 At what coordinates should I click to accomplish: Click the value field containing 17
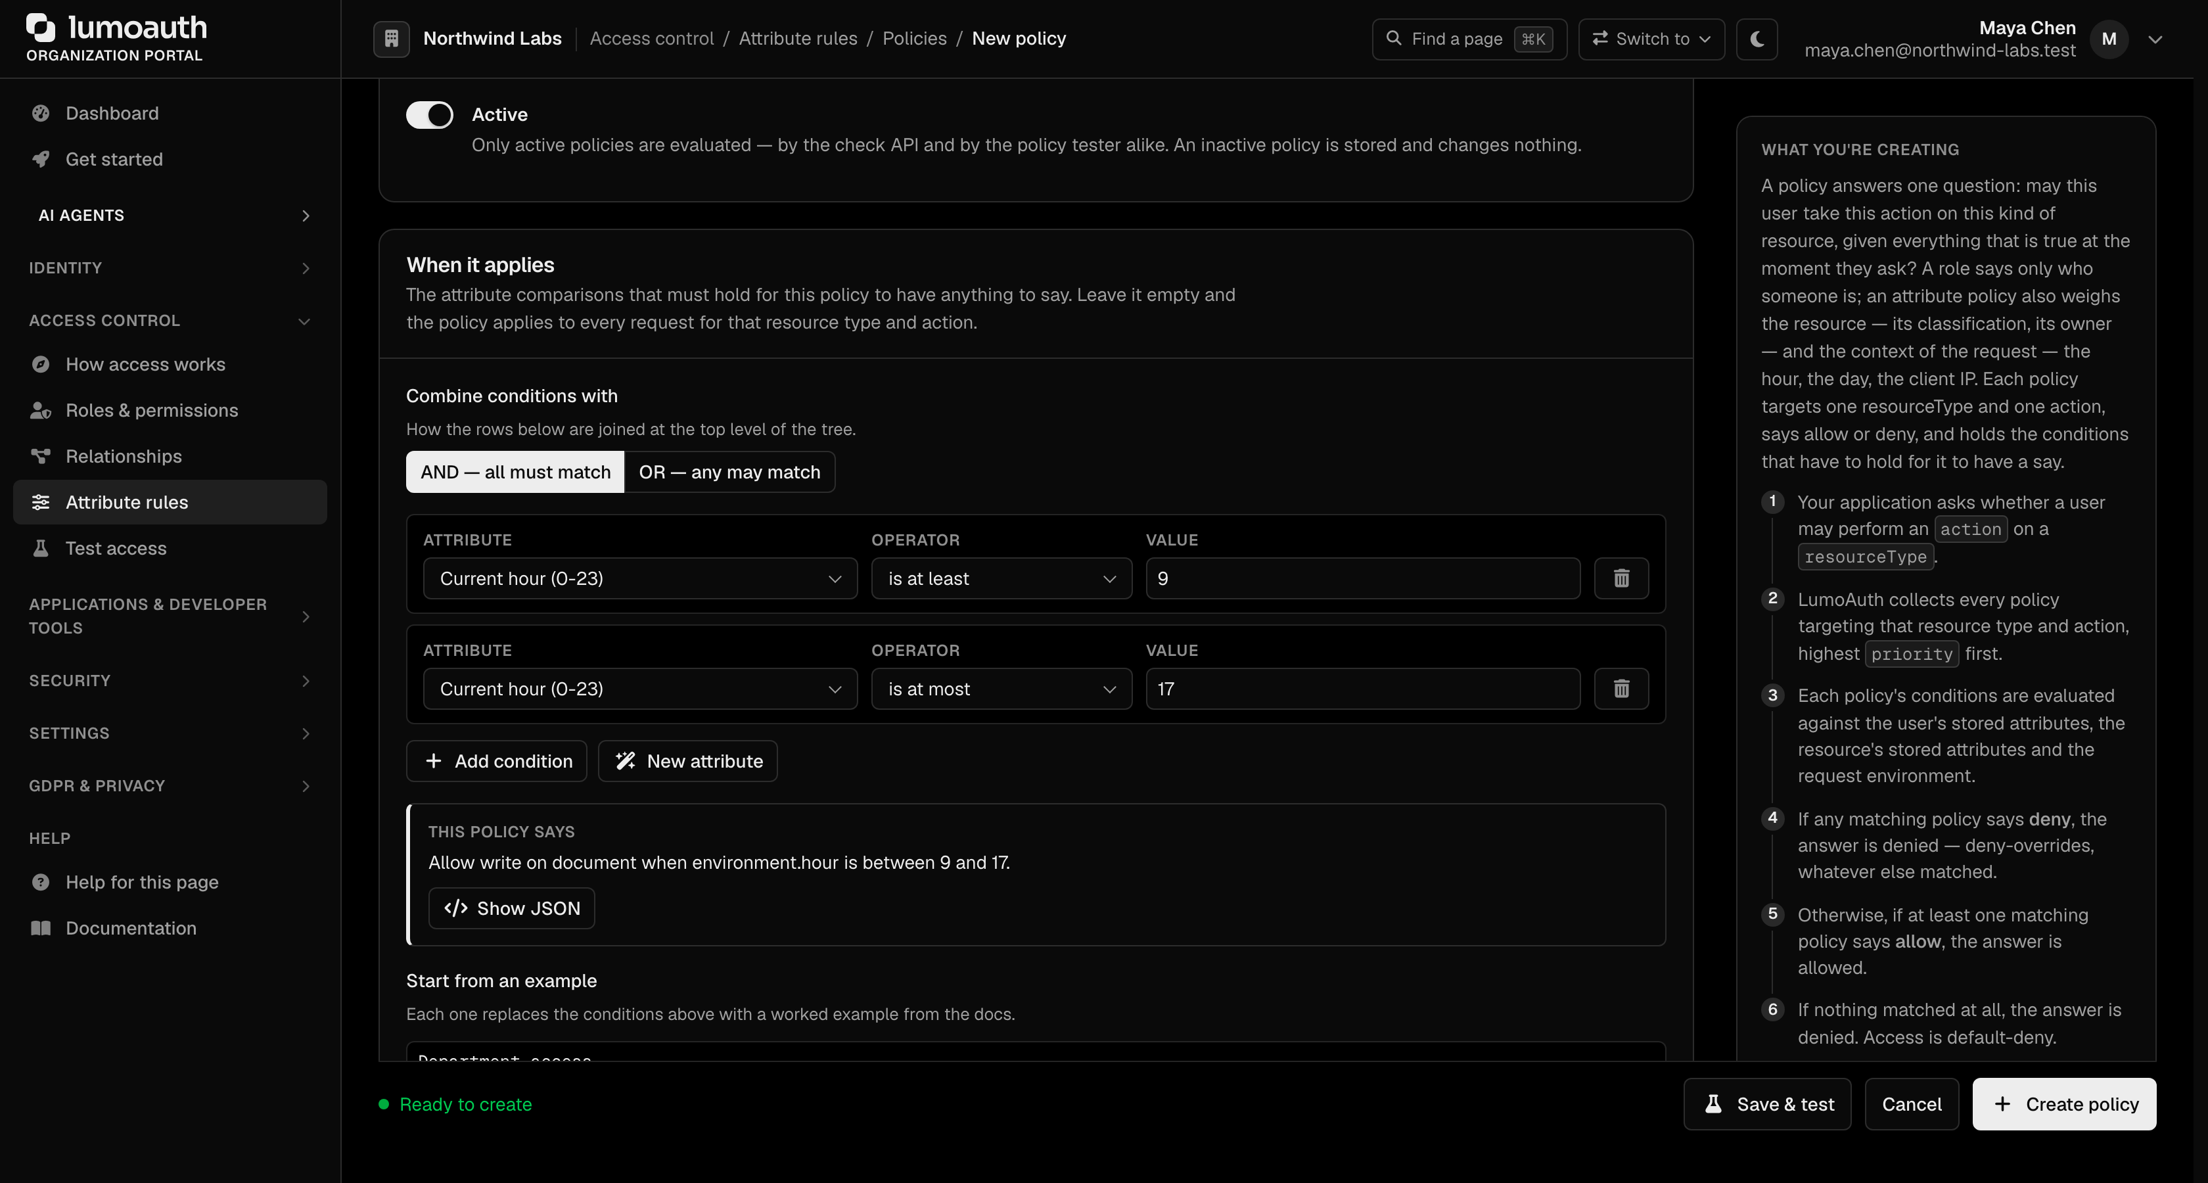1363,688
